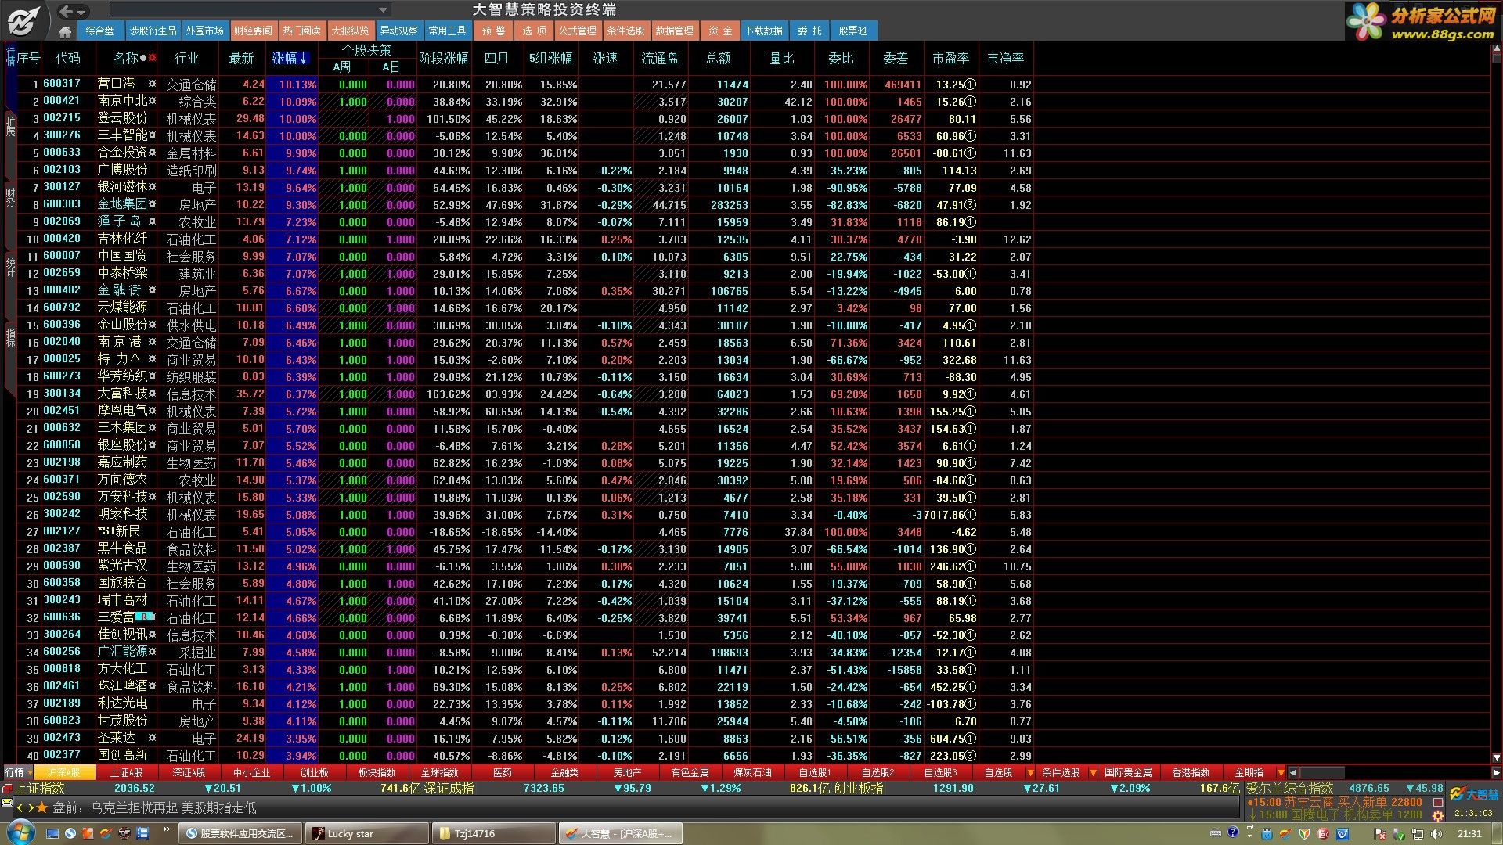Open 常用工具 toolbar button

click(447, 31)
